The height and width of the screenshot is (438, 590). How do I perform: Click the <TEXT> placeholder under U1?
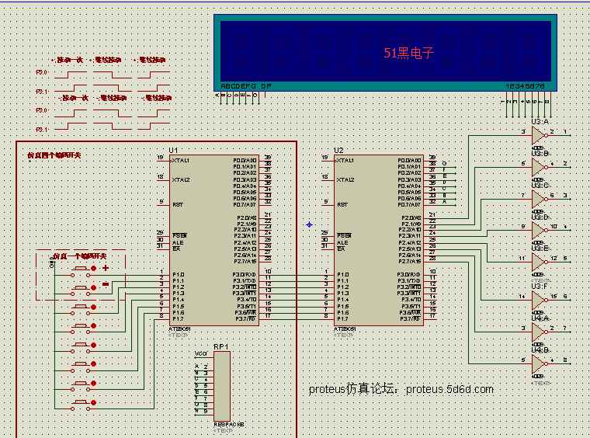[178, 335]
